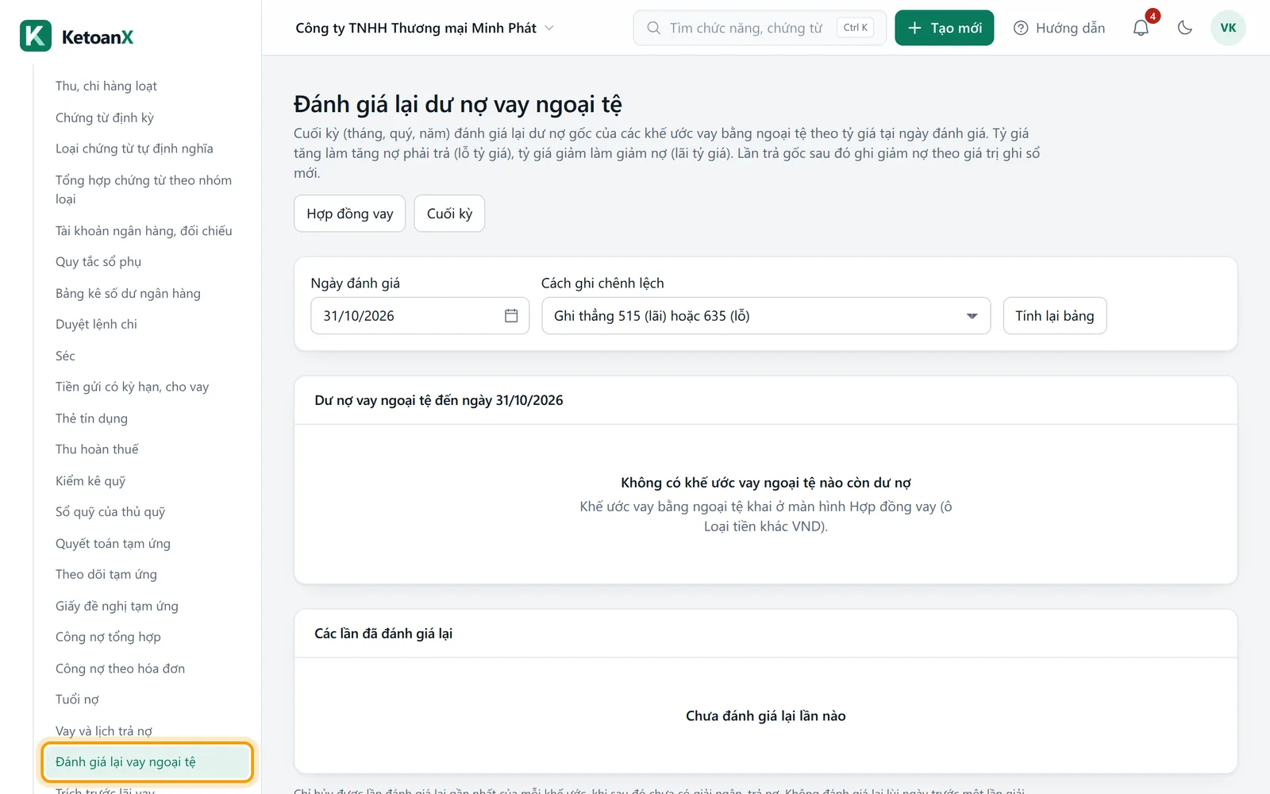Click the search magnifier icon
The height and width of the screenshot is (794, 1270).
(653, 28)
